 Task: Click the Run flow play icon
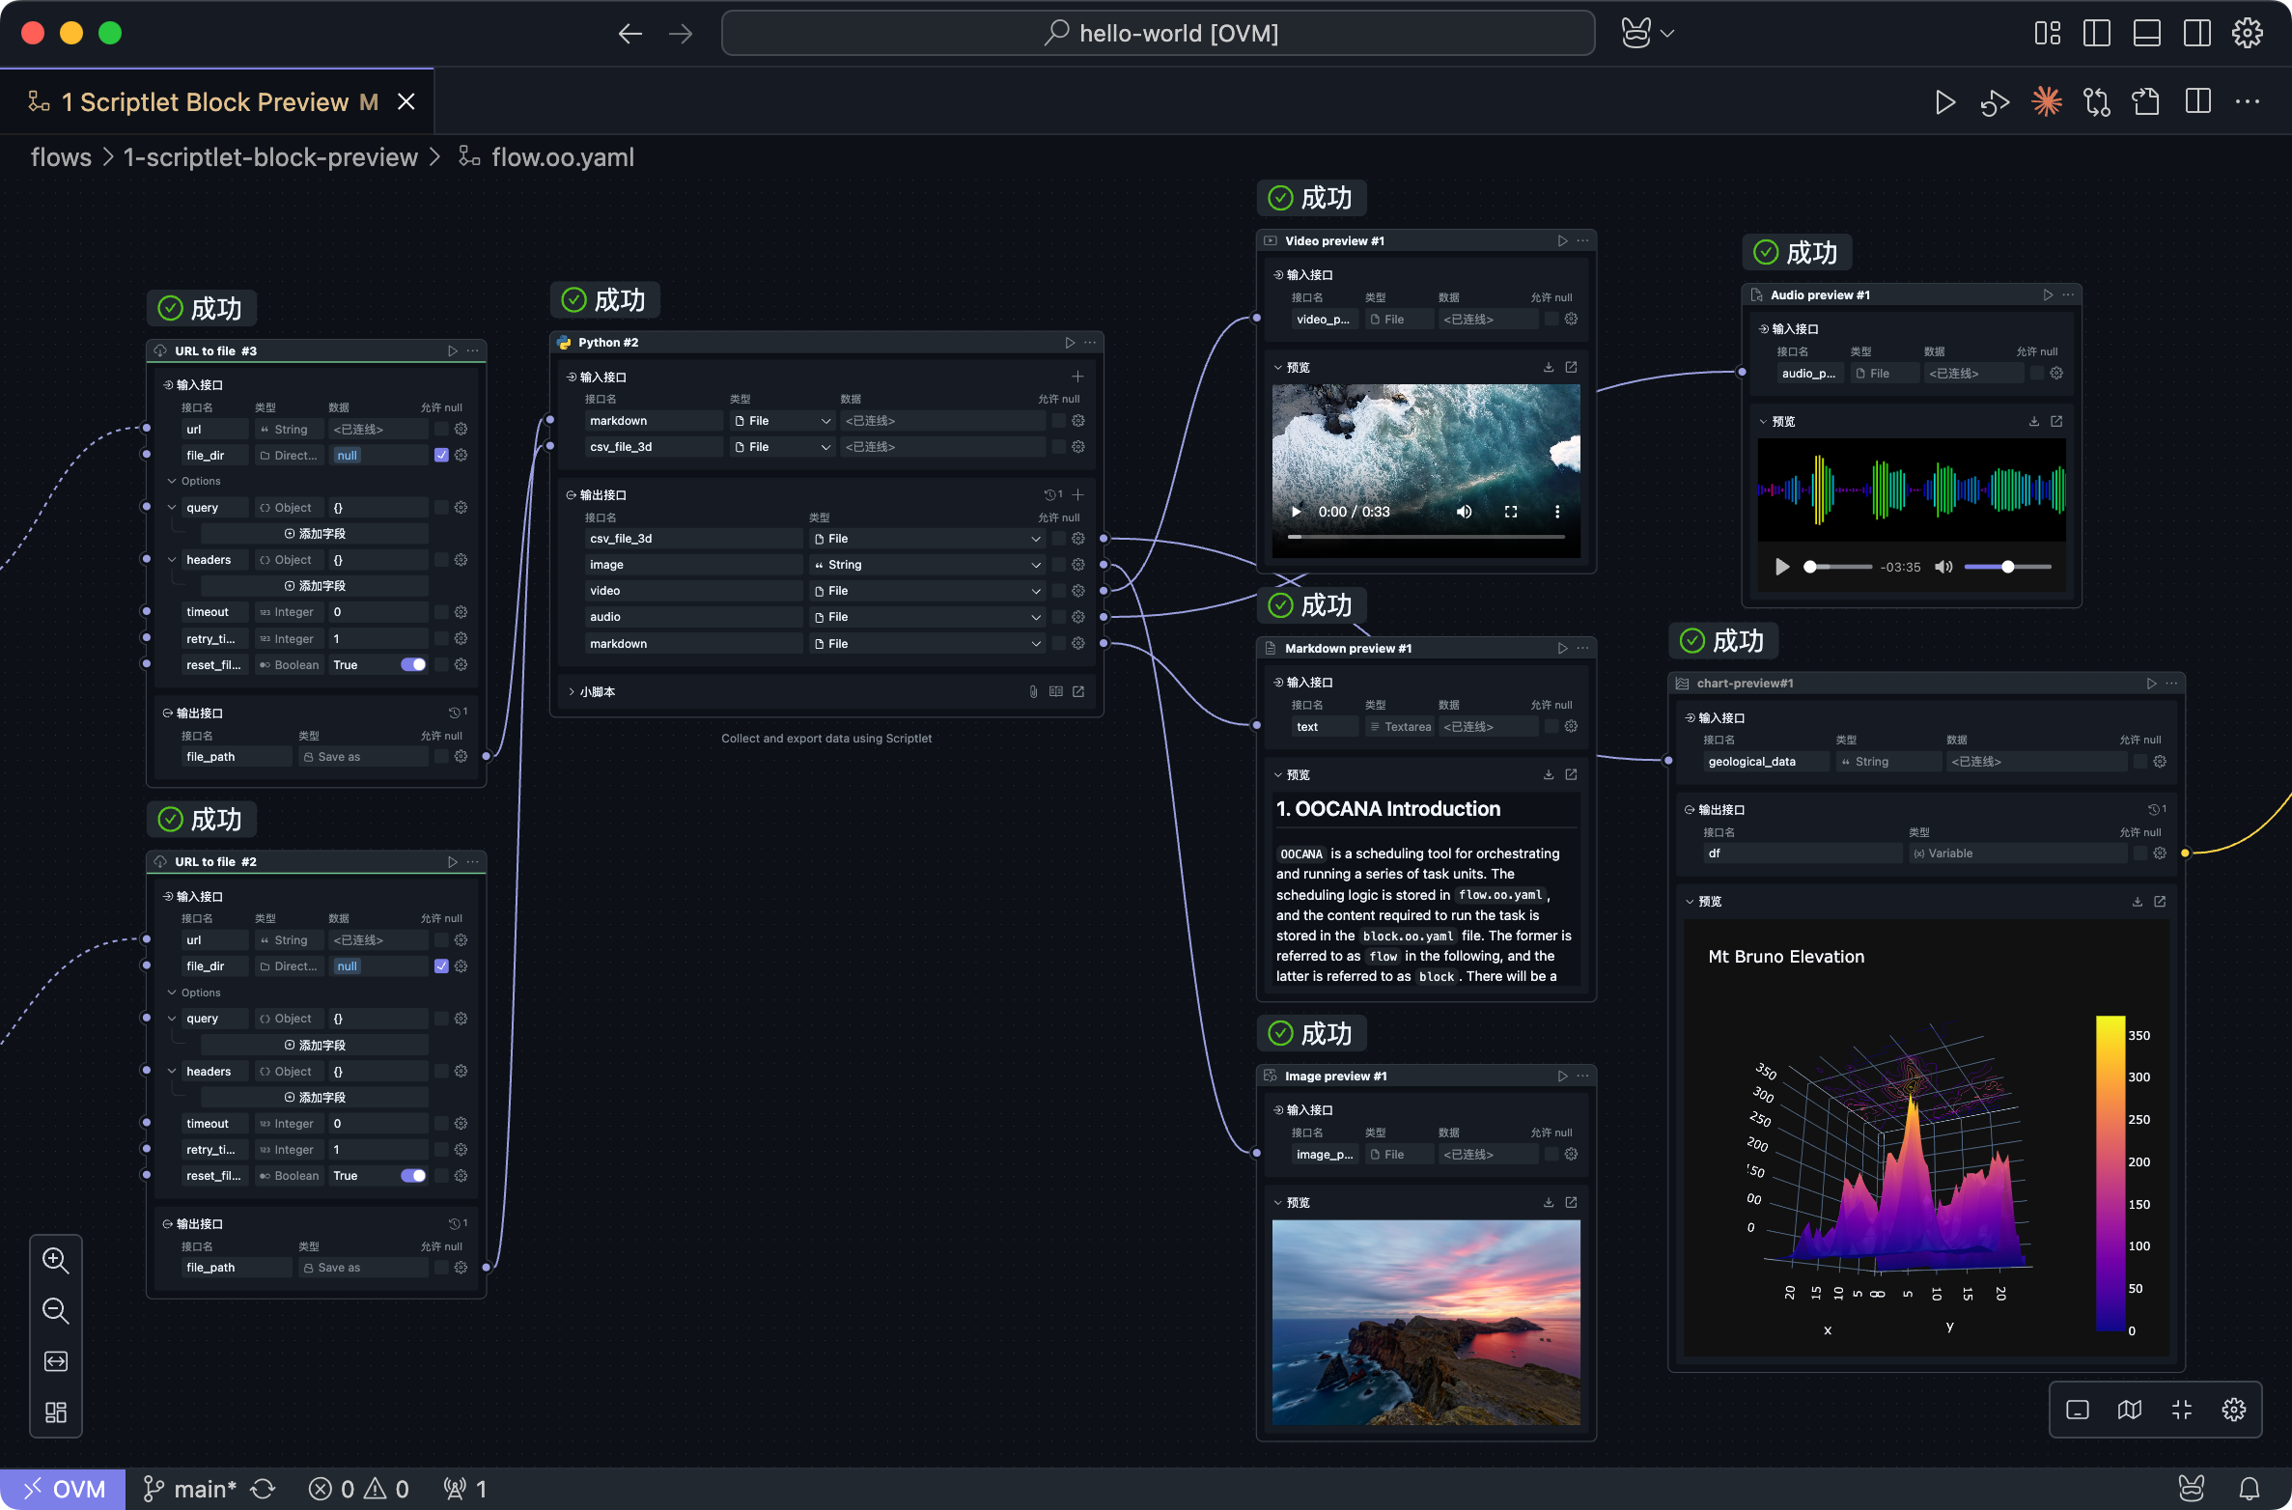coord(1944,102)
